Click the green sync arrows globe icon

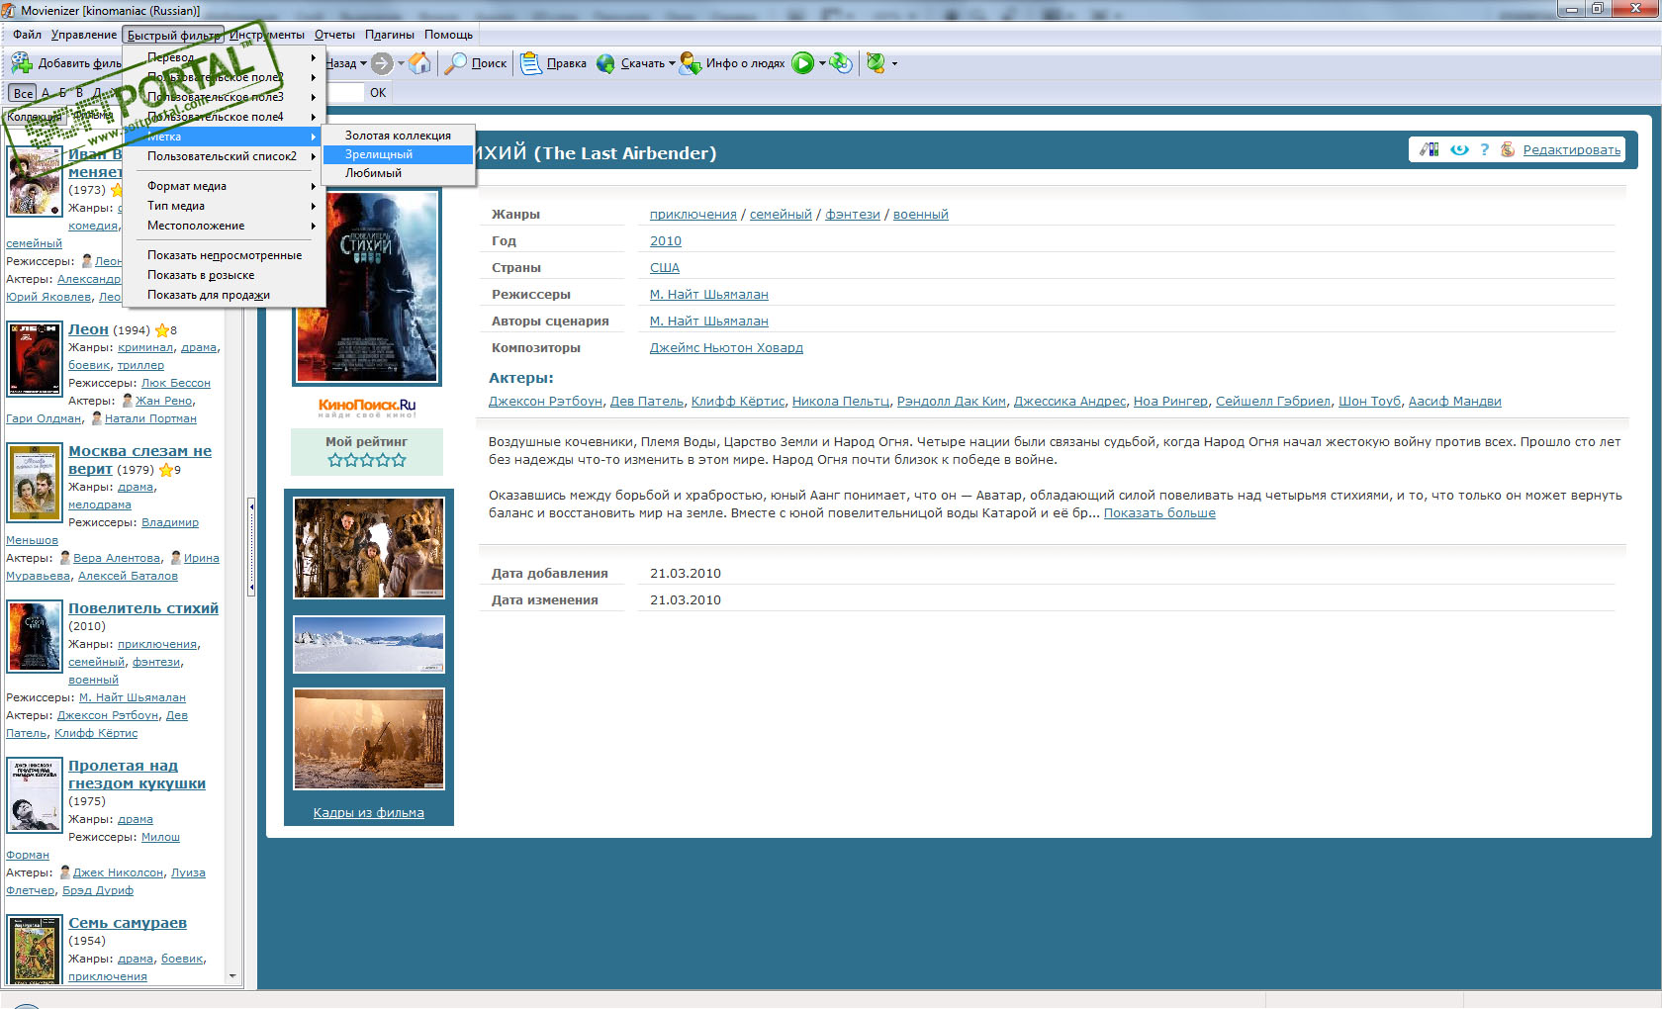click(x=841, y=63)
